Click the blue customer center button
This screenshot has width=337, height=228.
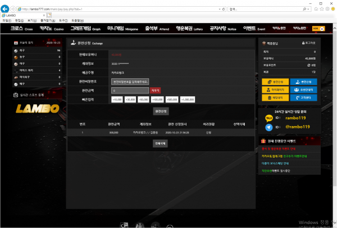(x=303, y=98)
